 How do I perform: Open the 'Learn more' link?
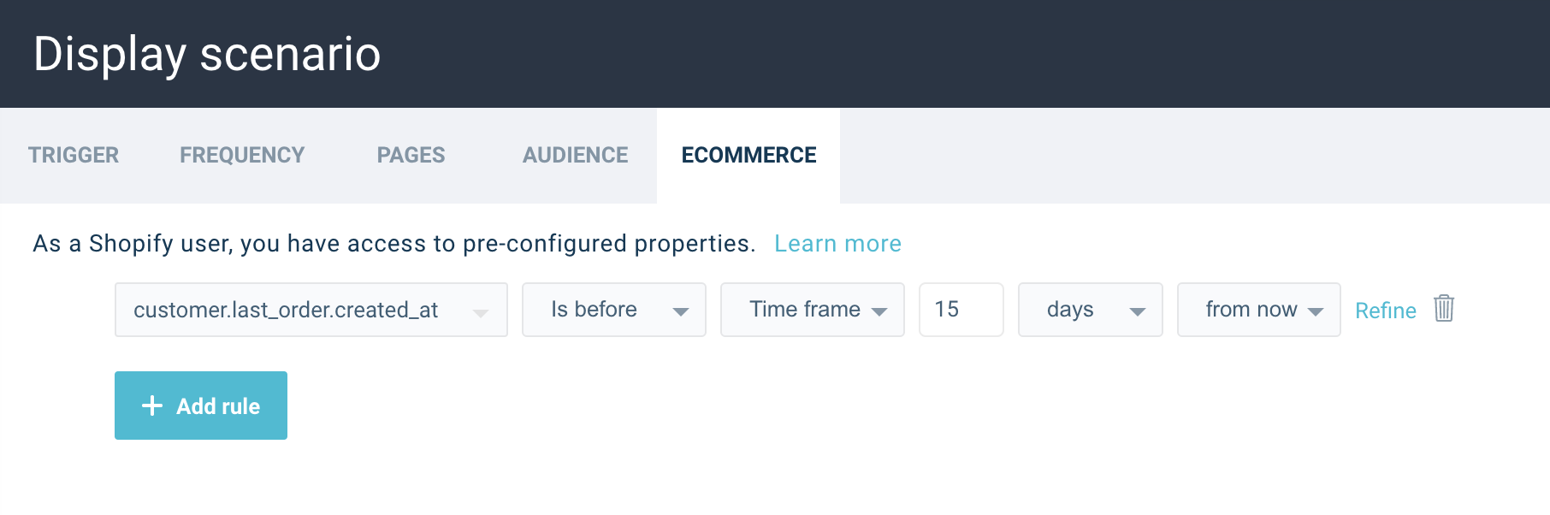click(837, 244)
